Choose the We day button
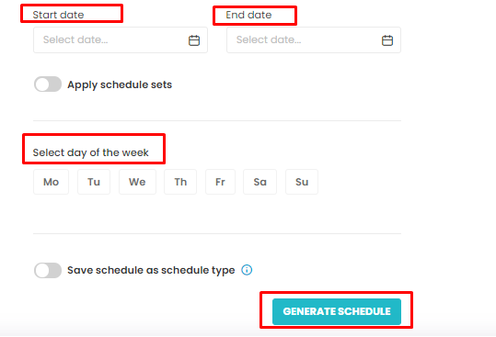Viewport: 496px width, 337px height. 137,182
